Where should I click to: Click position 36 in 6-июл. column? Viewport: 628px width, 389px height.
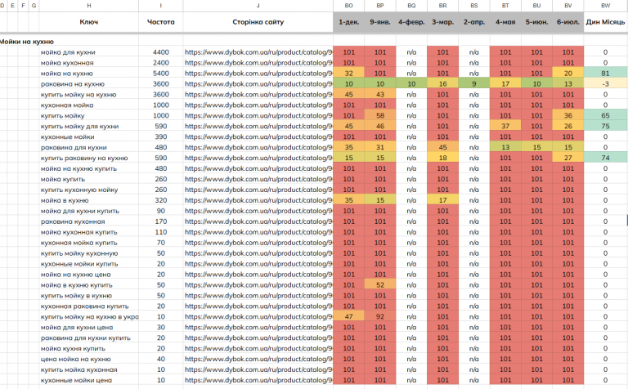[568, 116]
